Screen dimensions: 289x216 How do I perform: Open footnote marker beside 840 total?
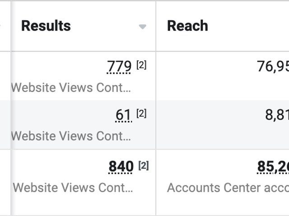(143, 166)
